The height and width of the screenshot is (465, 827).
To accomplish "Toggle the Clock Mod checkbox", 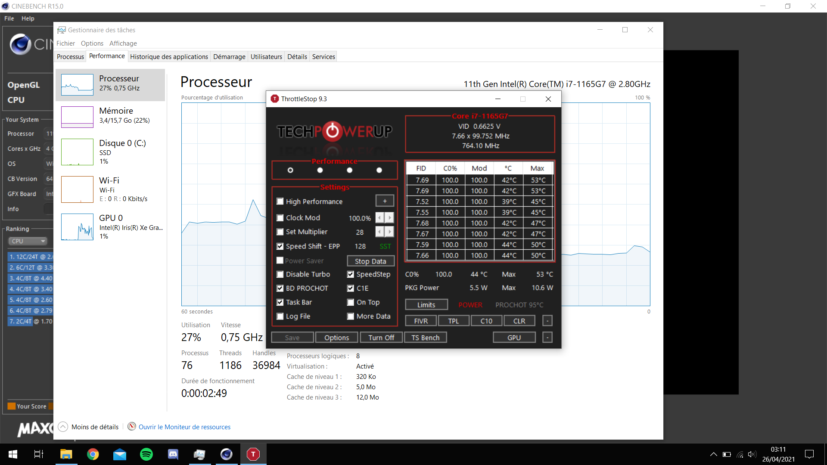I will point(280,218).
